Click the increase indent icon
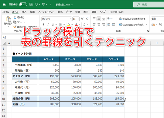 [114, 25]
